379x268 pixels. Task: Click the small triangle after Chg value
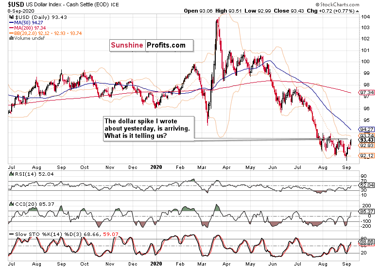(358, 11)
